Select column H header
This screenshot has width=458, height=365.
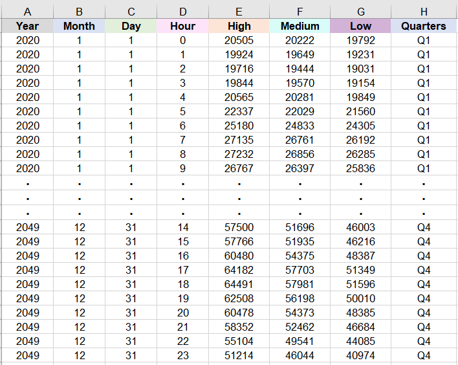(x=424, y=12)
